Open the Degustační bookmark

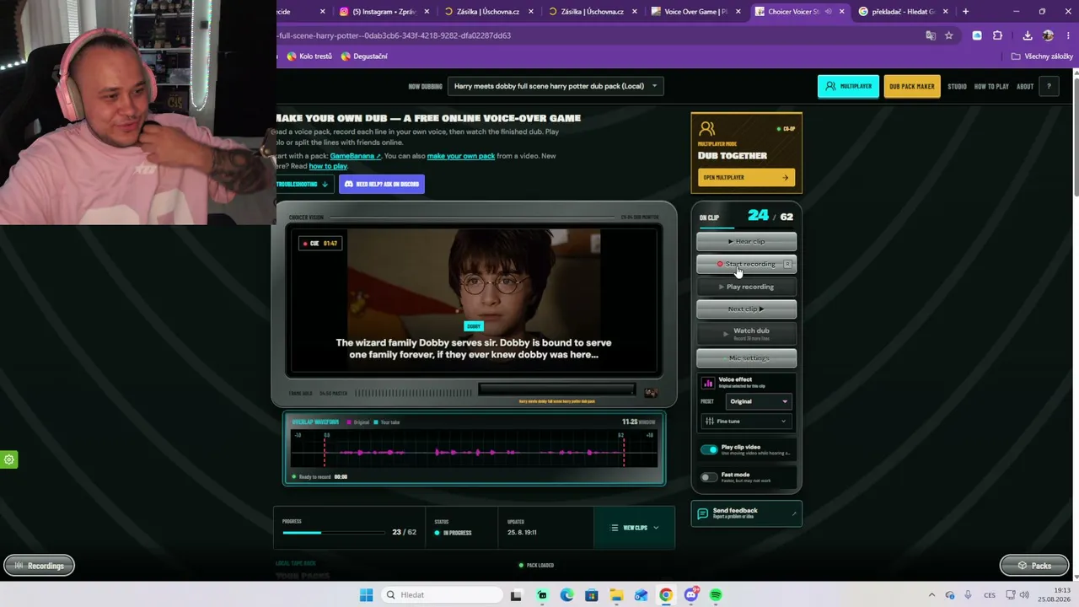click(364, 56)
